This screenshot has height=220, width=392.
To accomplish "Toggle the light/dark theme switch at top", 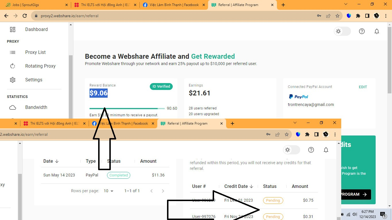I will point(342,31).
